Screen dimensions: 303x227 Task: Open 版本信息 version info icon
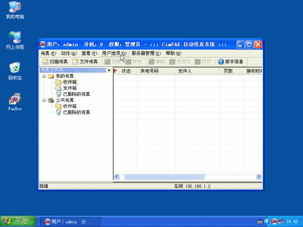(221, 62)
